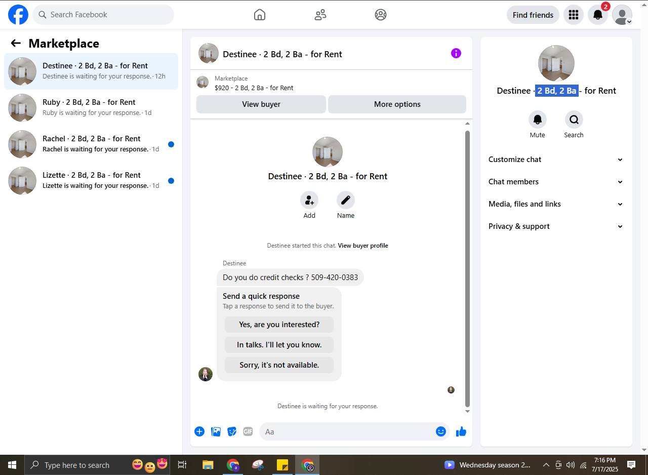Show hidden system tray icons chevron
648x475 pixels.
(546, 465)
